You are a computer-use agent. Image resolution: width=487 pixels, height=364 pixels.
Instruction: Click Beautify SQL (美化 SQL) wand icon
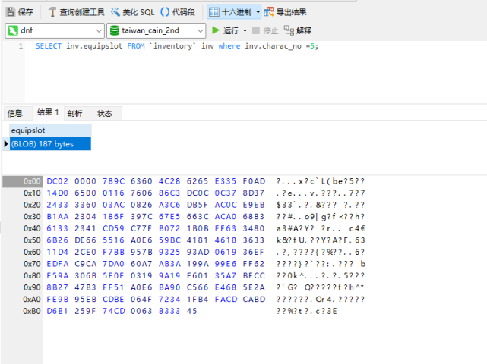[x=115, y=12]
